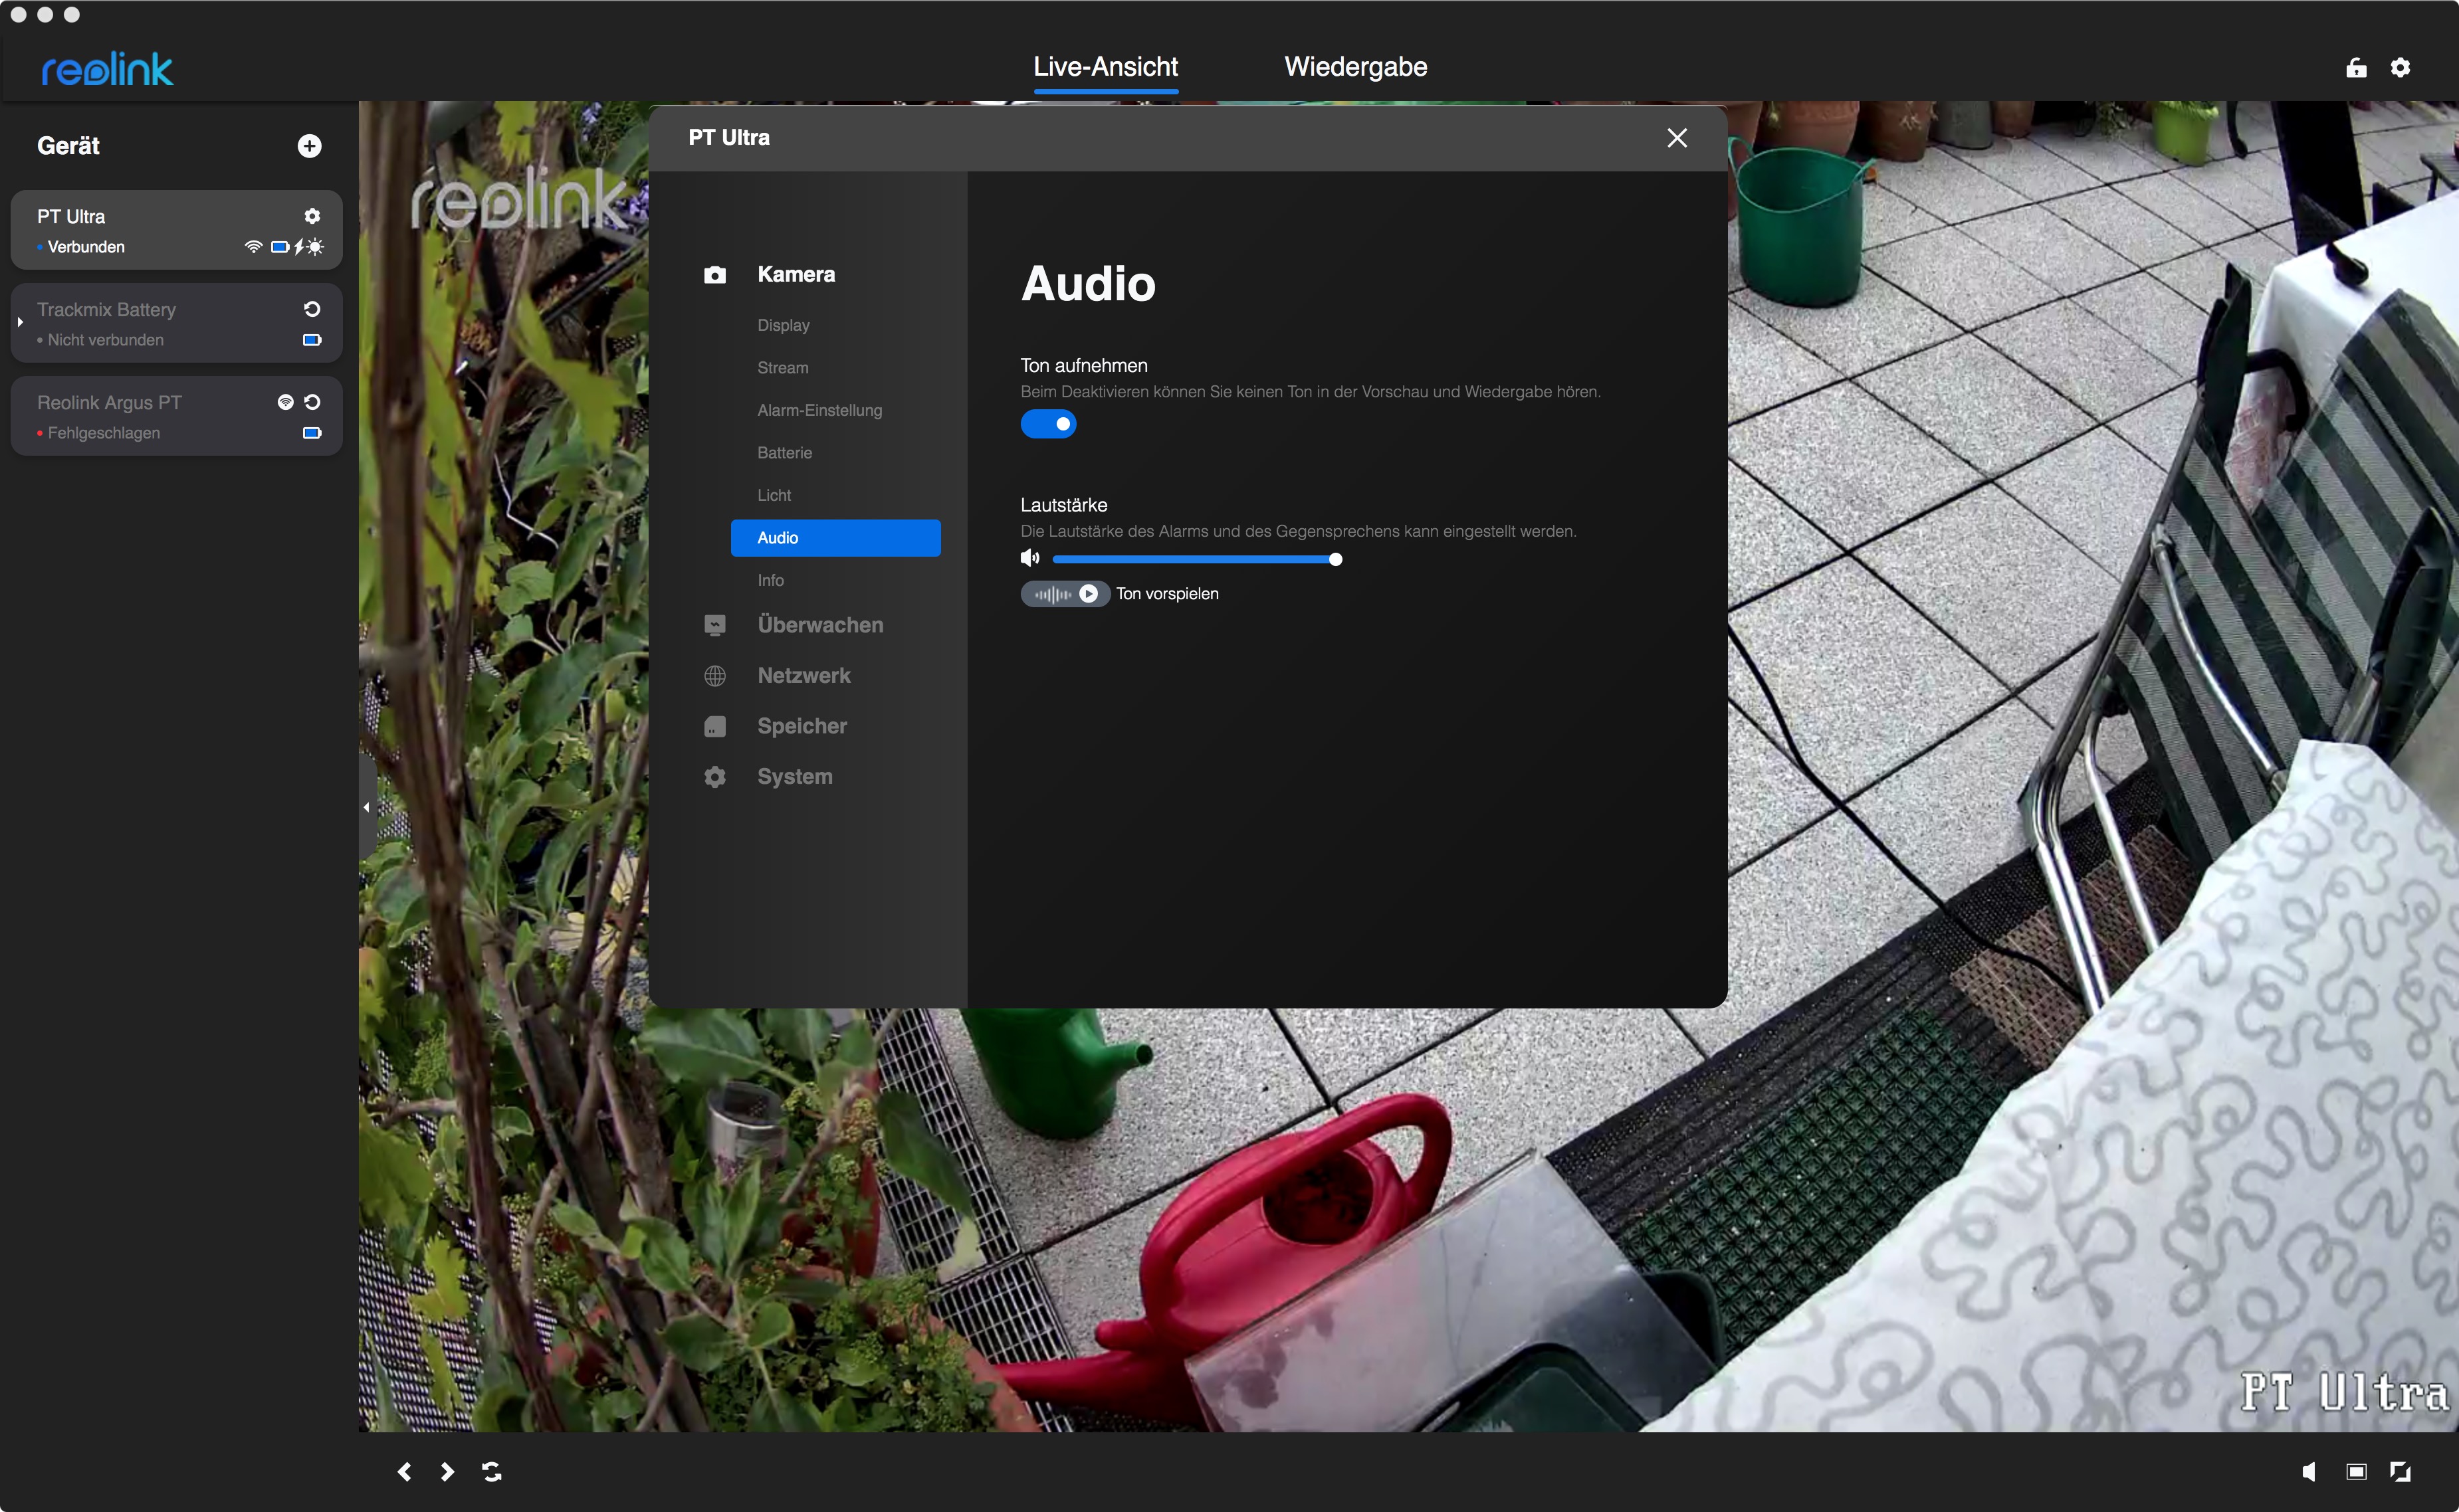Expand the Überwachen settings section
This screenshot has width=2459, height=1512.
[x=819, y=625]
